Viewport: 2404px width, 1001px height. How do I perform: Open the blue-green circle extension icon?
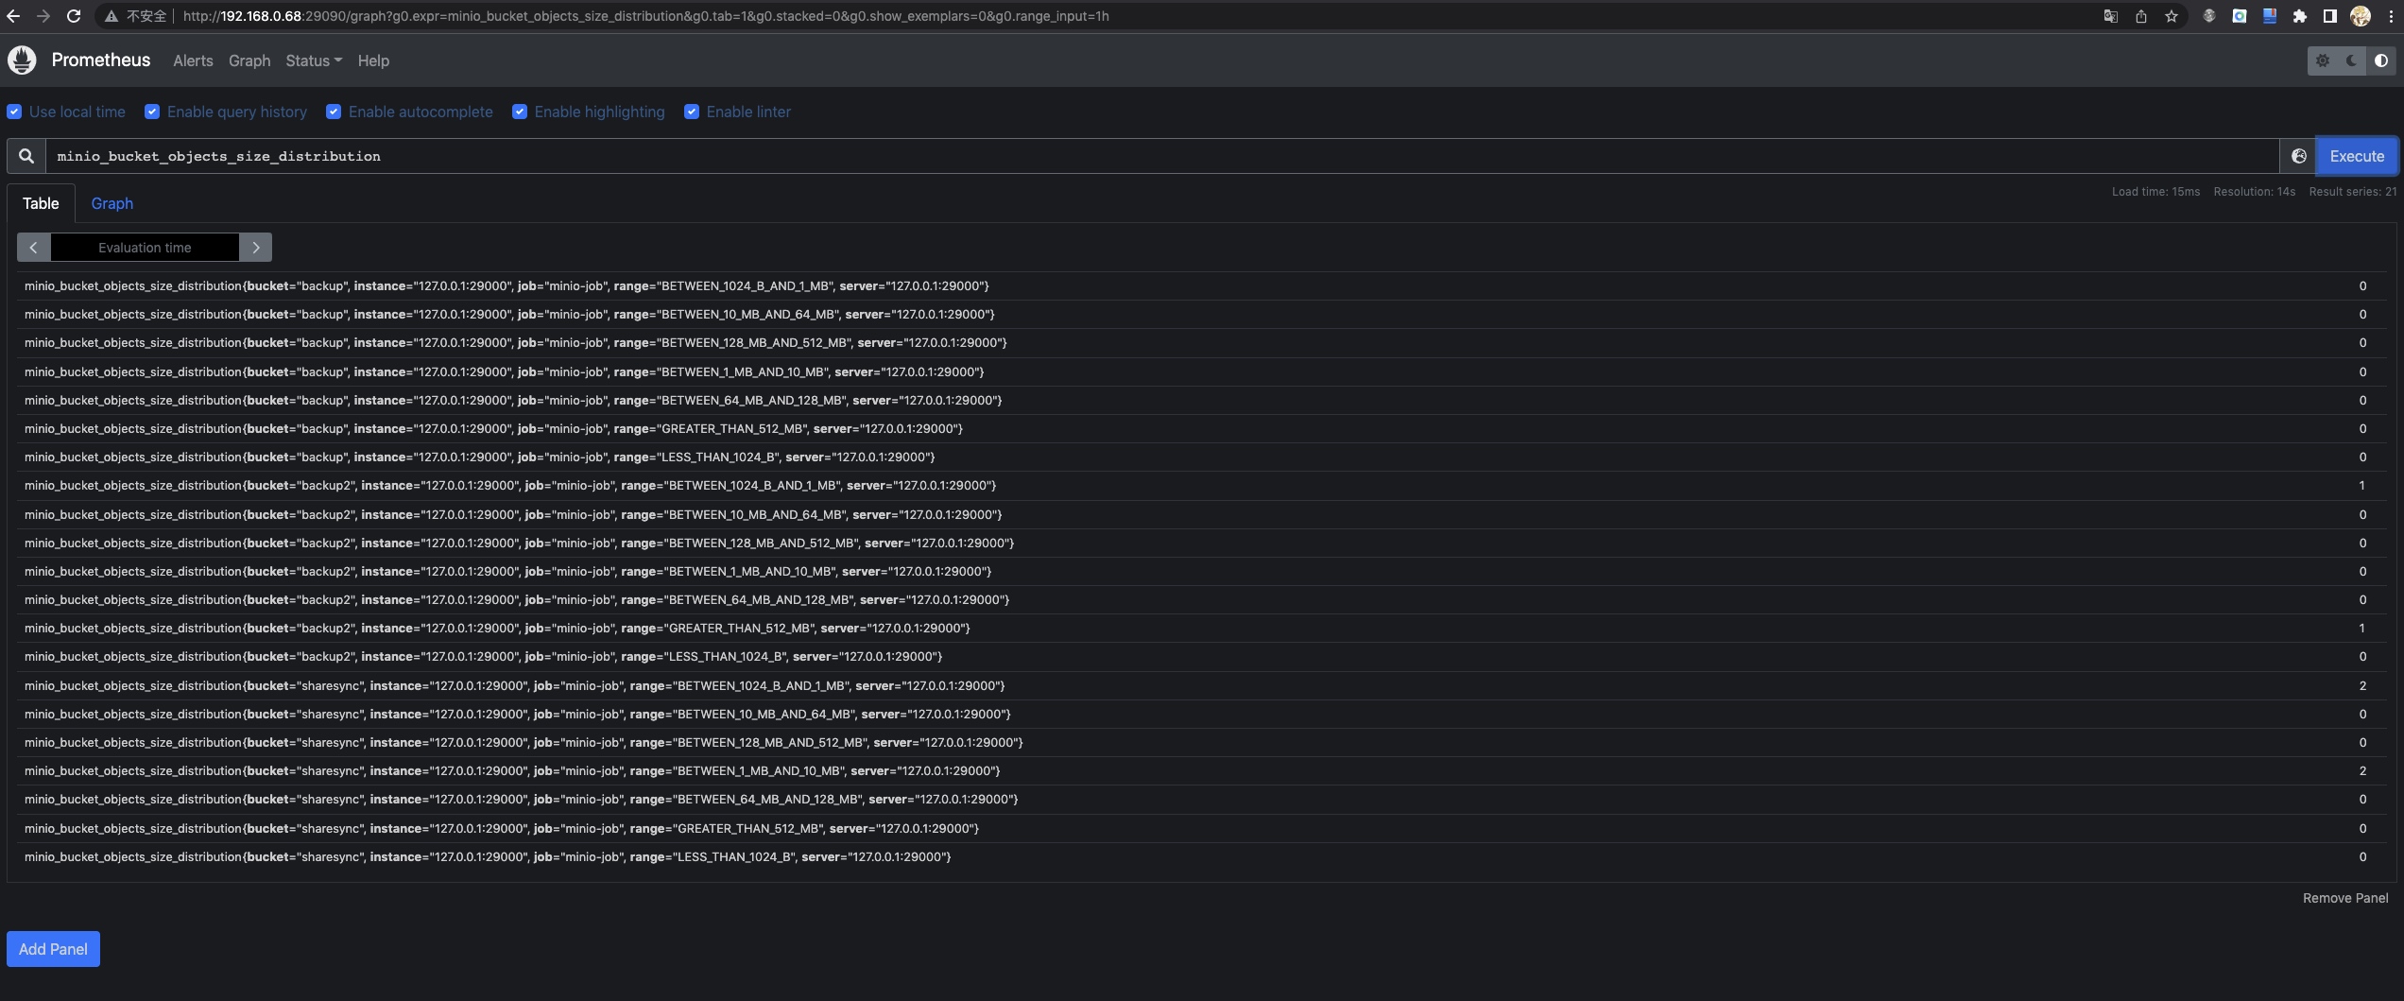click(x=2239, y=16)
